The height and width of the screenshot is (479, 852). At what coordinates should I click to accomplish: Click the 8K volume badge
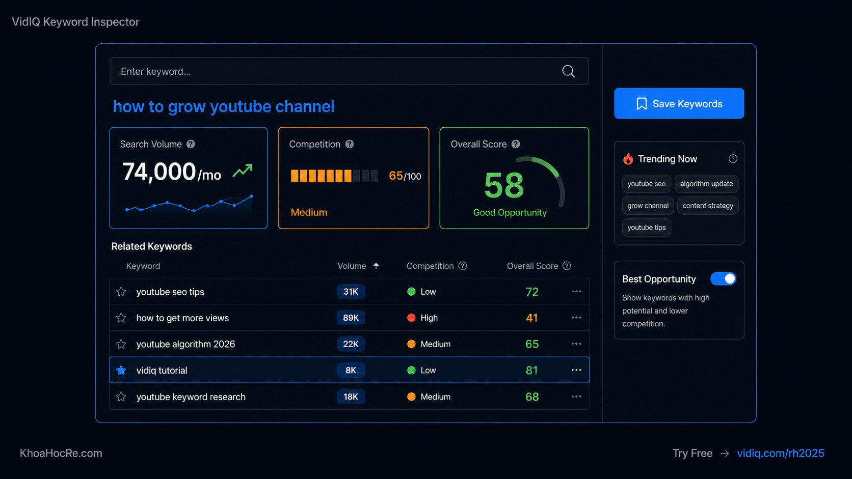pos(351,370)
